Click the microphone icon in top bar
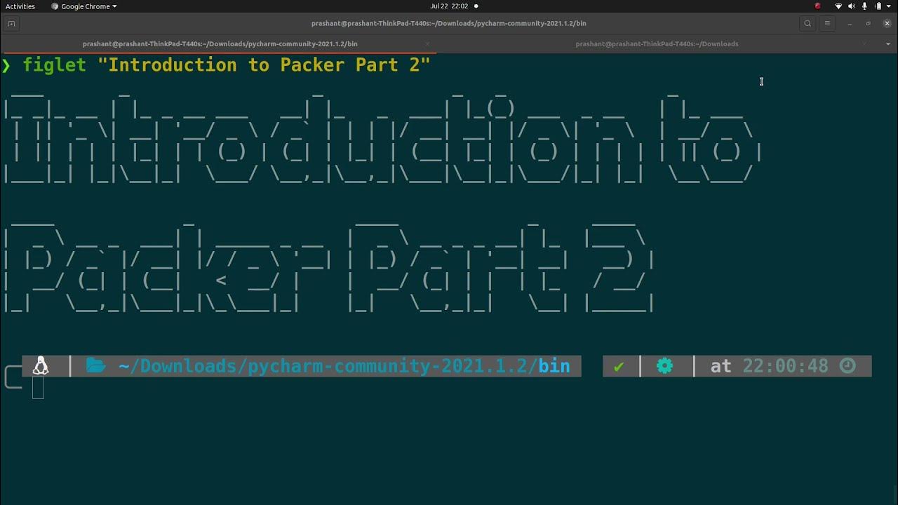Viewport: 898px width, 505px height. (865, 6)
